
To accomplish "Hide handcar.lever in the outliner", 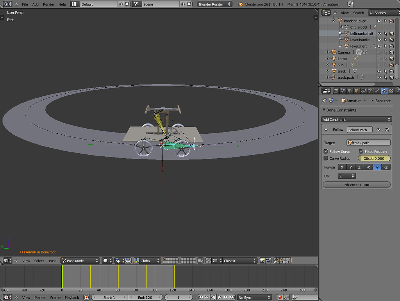I will click(x=379, y=21).
